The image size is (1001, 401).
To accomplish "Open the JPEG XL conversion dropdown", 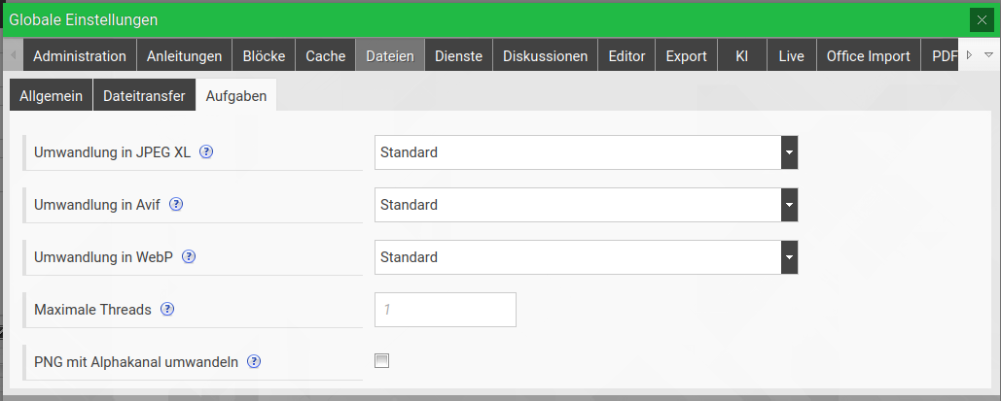I will tap(586, 152).
